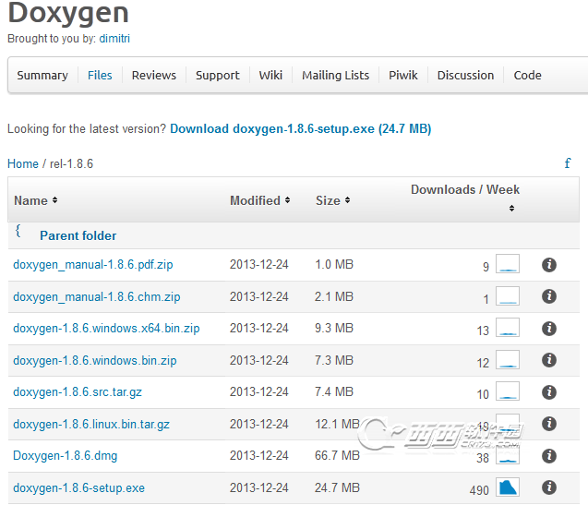
Task: View info icon for linux.bin.tar.gz row
Action: click(x=549, y=424)
